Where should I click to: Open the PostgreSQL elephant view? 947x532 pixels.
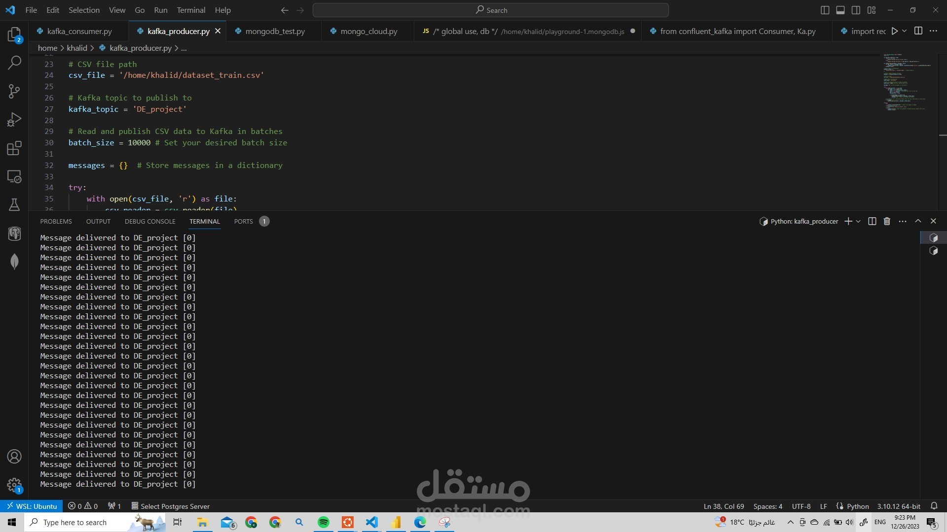14,233
